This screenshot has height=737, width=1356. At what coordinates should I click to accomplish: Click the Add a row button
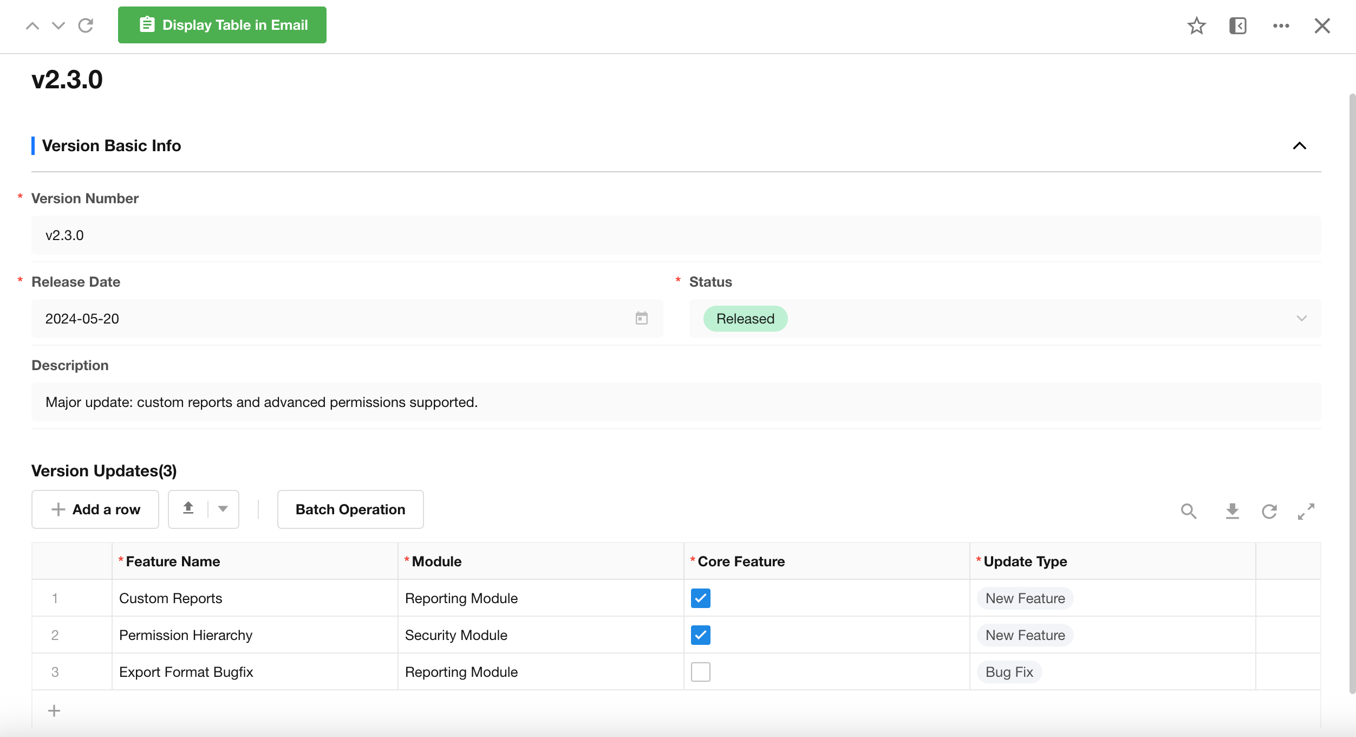click(95, 509)
